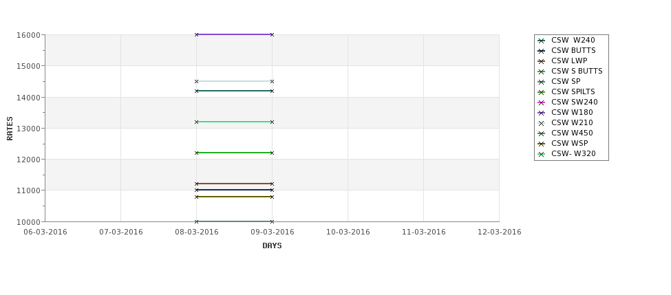Screen dimensions: 671x295
Task: Click the CSW BUTTS legend marker icon
Action: pos(542,51)
